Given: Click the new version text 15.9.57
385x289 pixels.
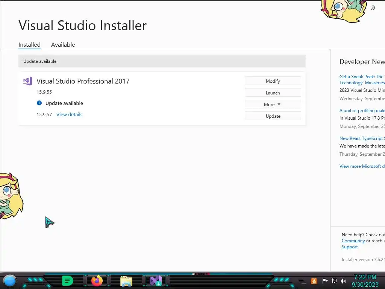Looking at the screenshot, I should (44, 114).
